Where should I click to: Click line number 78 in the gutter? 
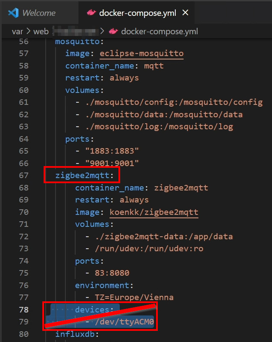point(24,309)
